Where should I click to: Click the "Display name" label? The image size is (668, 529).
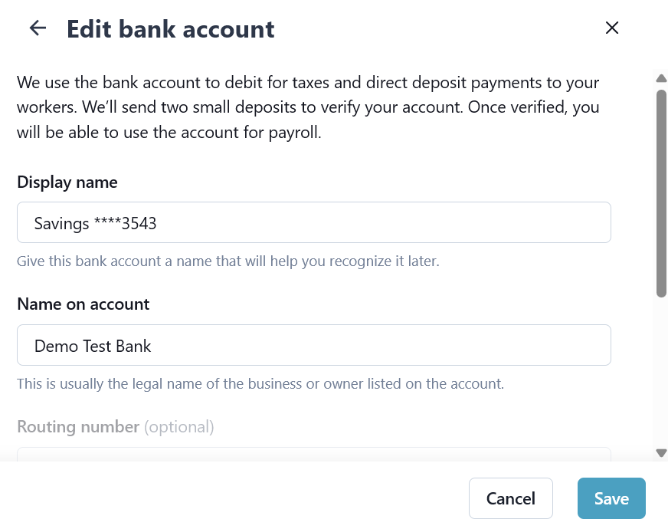point(67,182)
